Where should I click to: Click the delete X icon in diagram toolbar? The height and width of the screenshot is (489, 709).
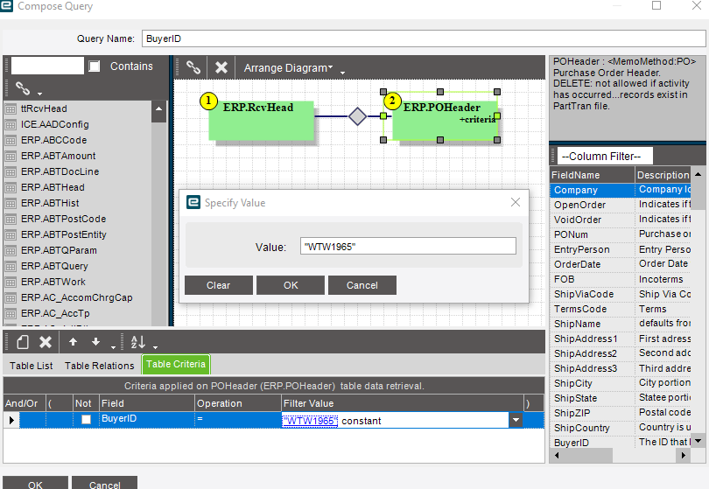(221, 67)
